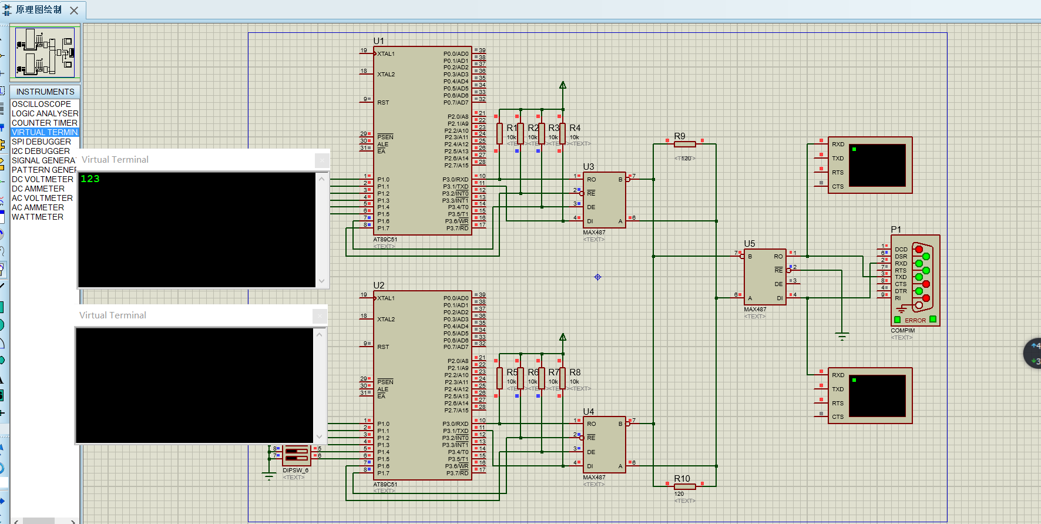
Task: Click ground symbol below DIPSW_6
Action: pos(269,476)
